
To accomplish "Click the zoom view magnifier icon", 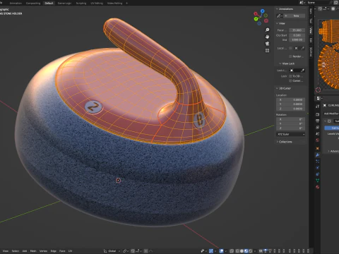I will [267, 30].
